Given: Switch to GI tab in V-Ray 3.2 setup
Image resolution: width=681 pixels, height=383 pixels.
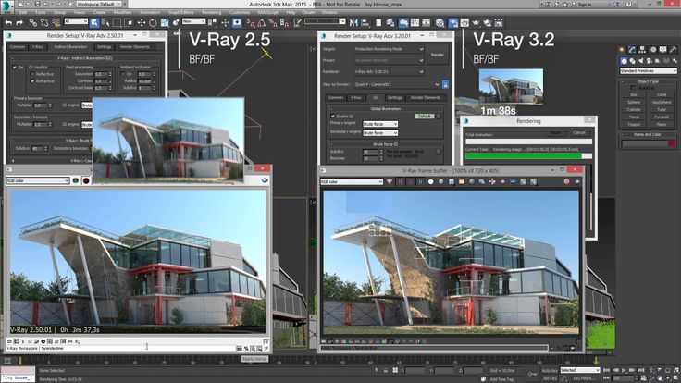Looking at the screenshot, I should (376, 98).
